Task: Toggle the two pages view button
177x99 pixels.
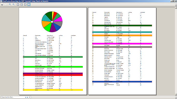Action: pyautogui.click(x=29, y=4)
